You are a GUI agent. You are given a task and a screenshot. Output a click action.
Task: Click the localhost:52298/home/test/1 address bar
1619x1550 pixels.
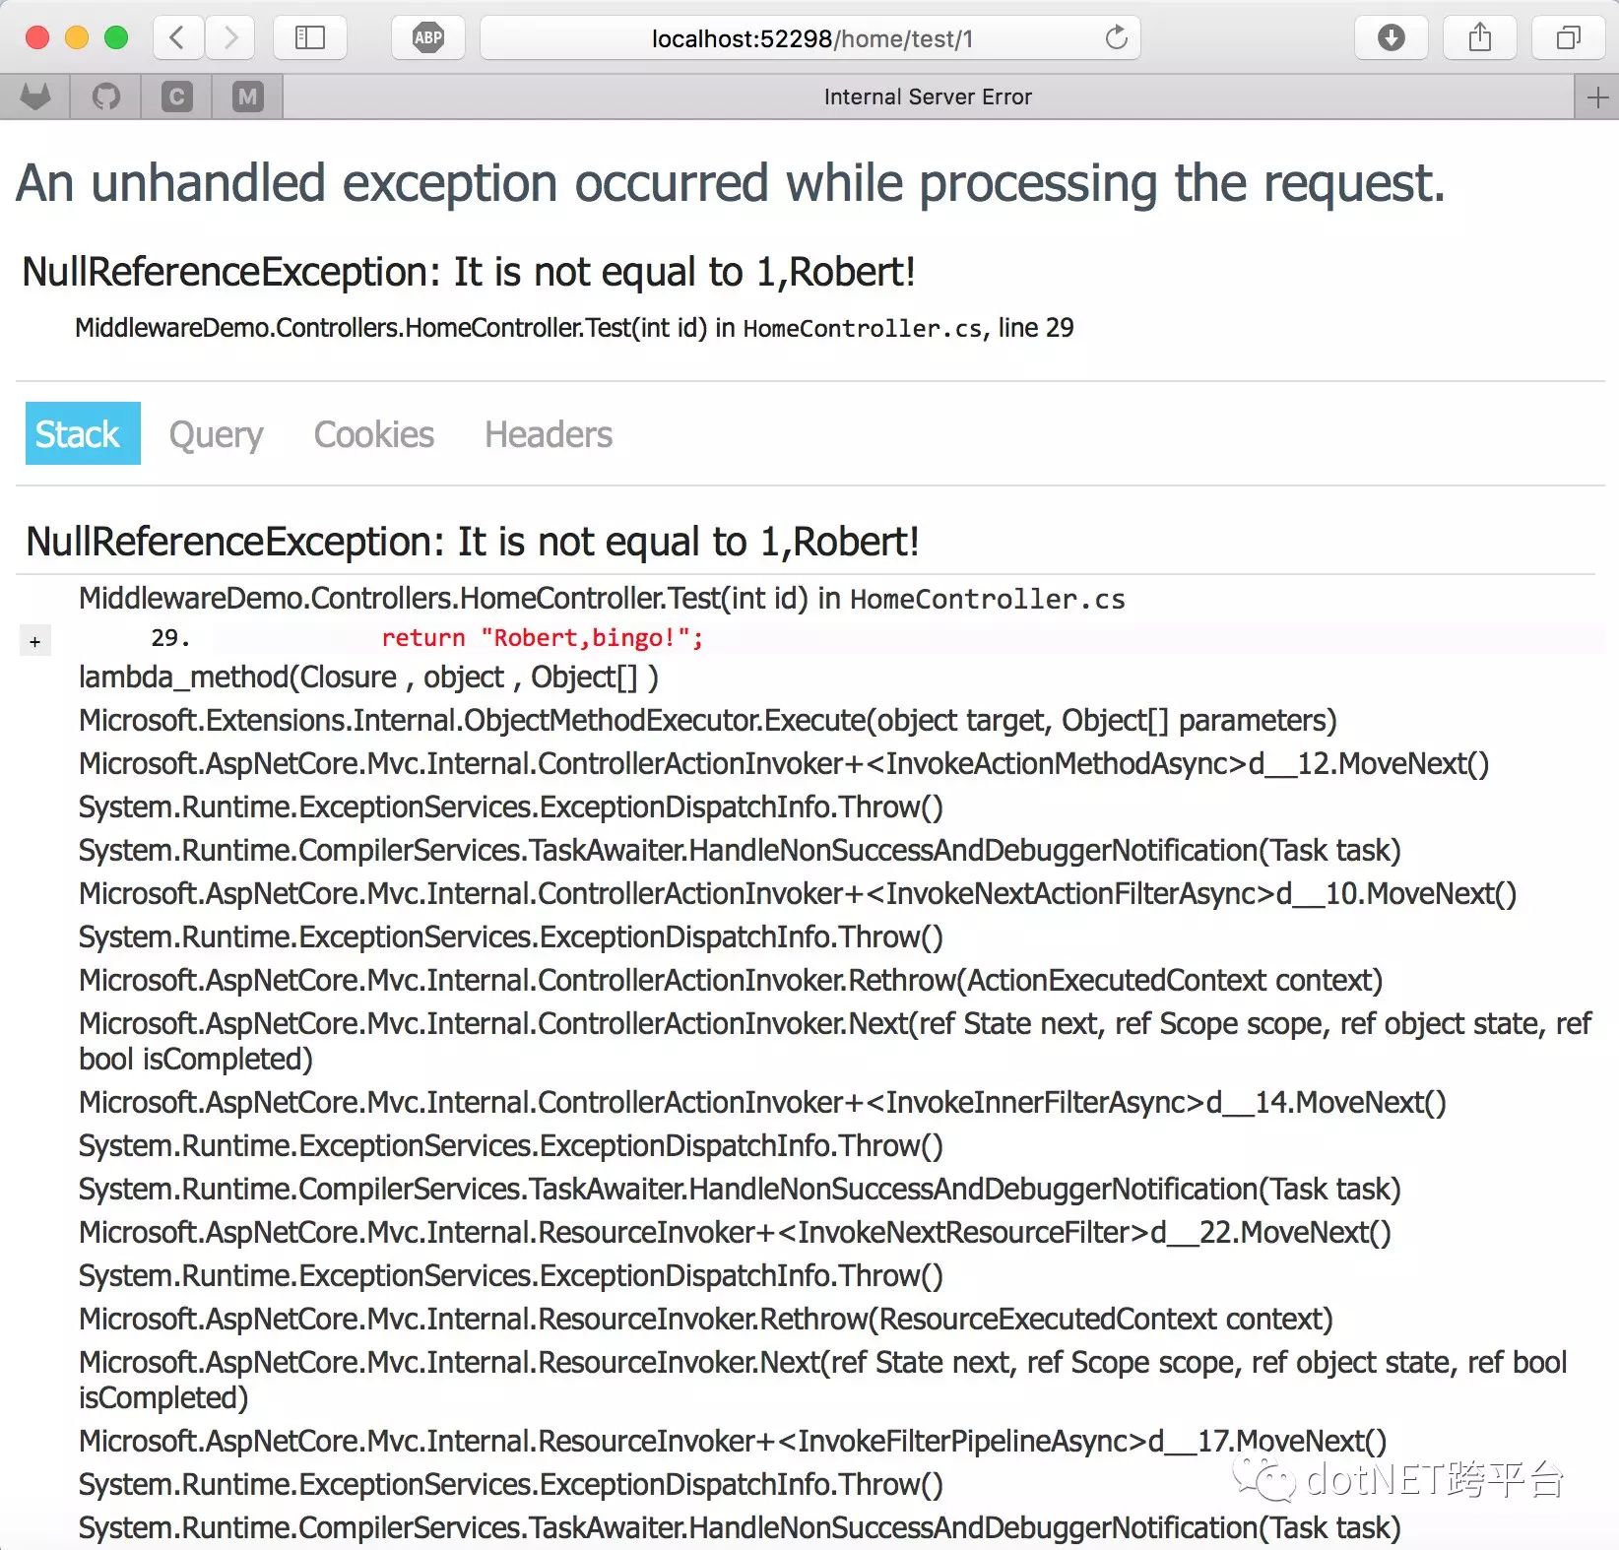tap(810, 38)
